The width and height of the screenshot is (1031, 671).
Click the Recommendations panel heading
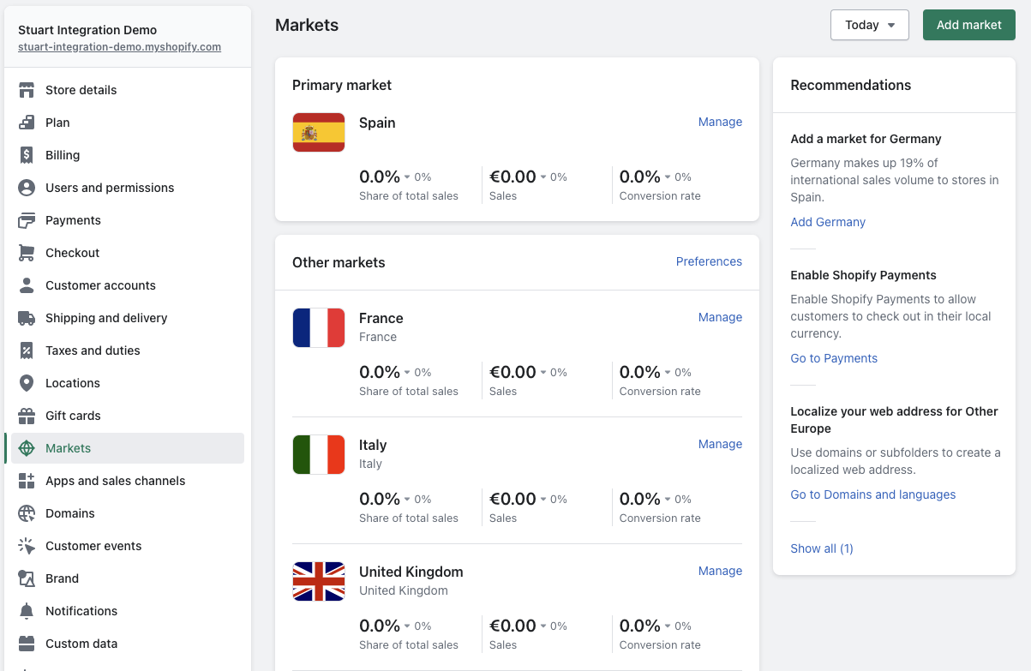(850, 85)
